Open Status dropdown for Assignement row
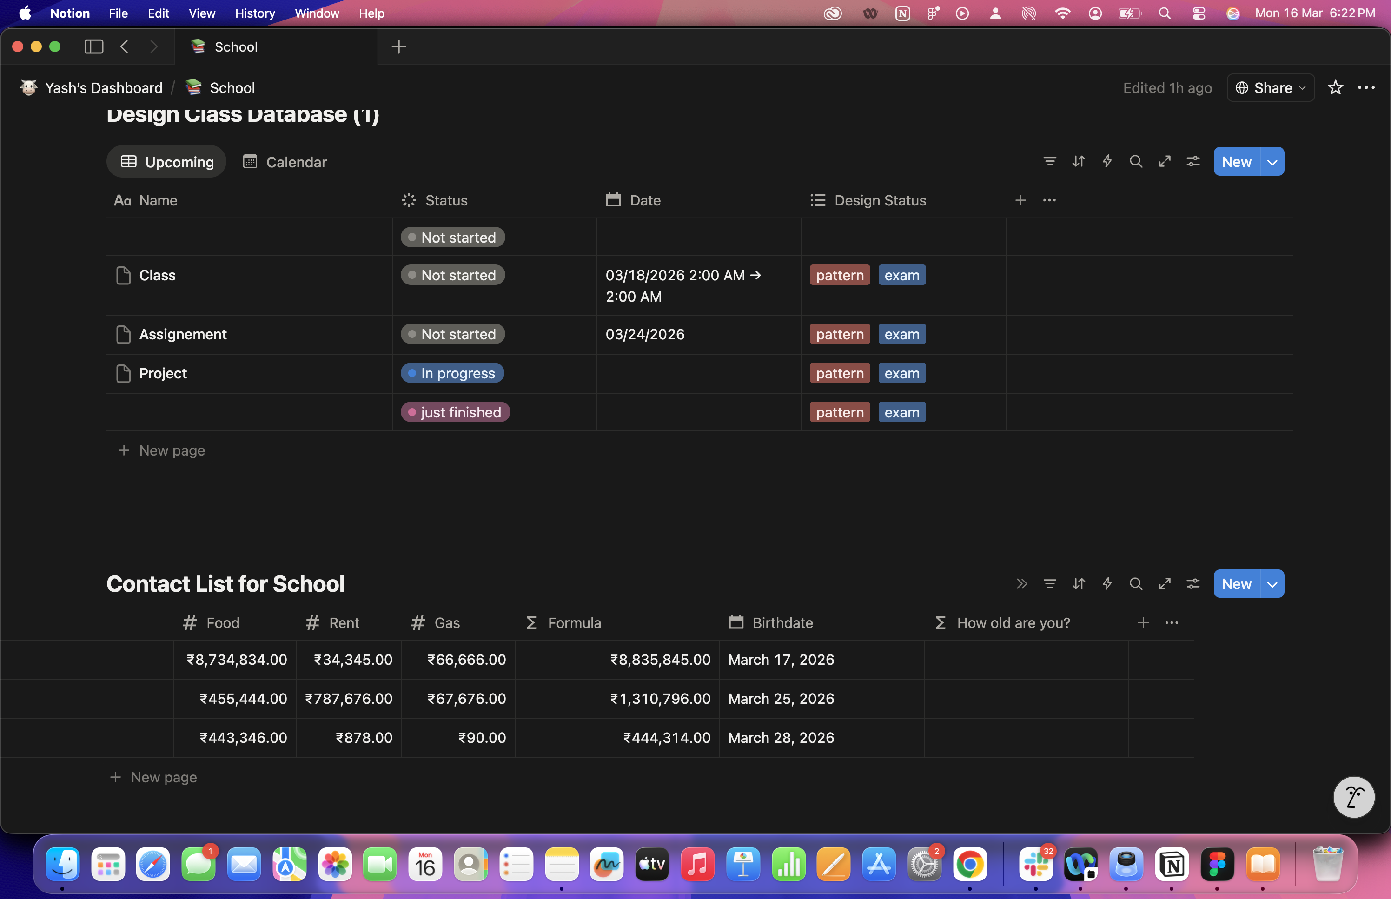Viewport: 1391px width, 899px height. point(452,334)
